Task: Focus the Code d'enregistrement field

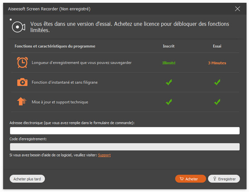Action: tap(124, 146)
